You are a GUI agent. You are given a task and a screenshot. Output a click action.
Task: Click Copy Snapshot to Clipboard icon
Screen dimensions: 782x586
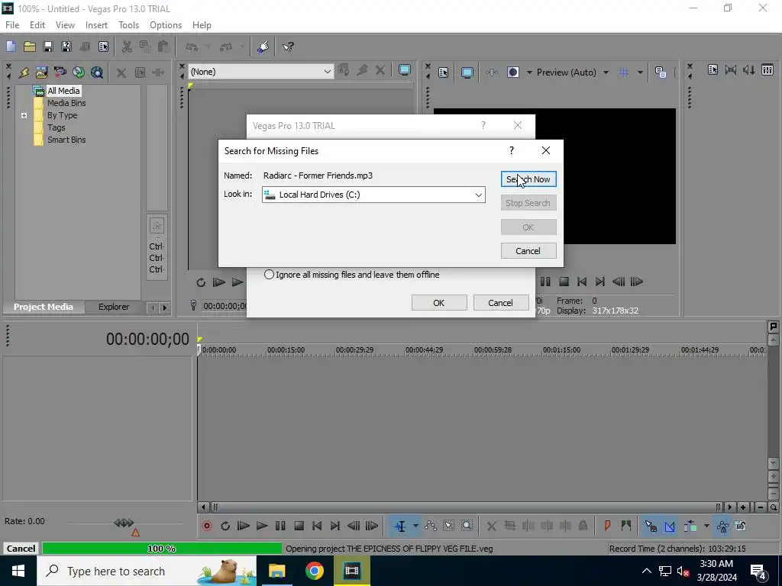click(x=661, y=72)
